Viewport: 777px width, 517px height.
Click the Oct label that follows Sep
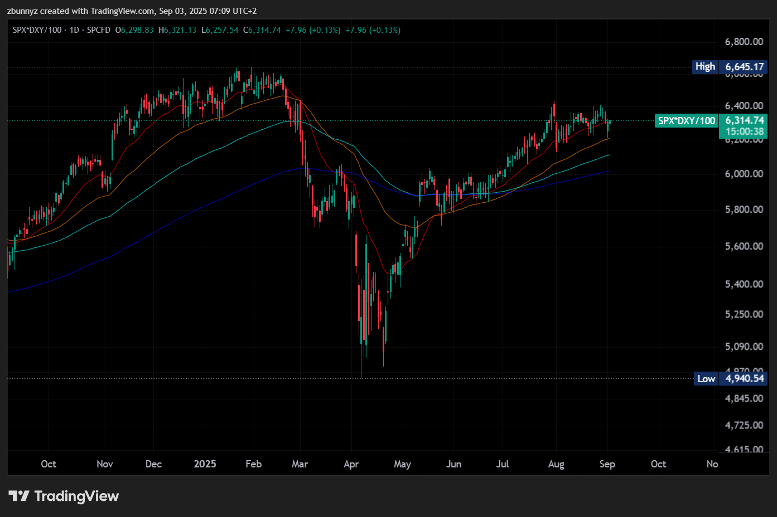coord(659,464)
